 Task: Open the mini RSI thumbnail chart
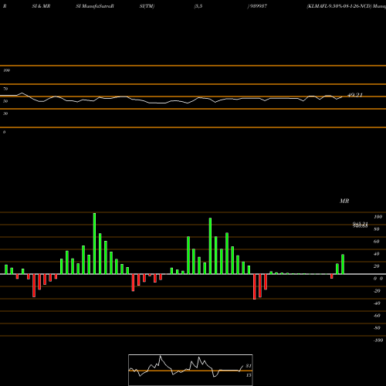pyautogui.click(x=191, y=370)
